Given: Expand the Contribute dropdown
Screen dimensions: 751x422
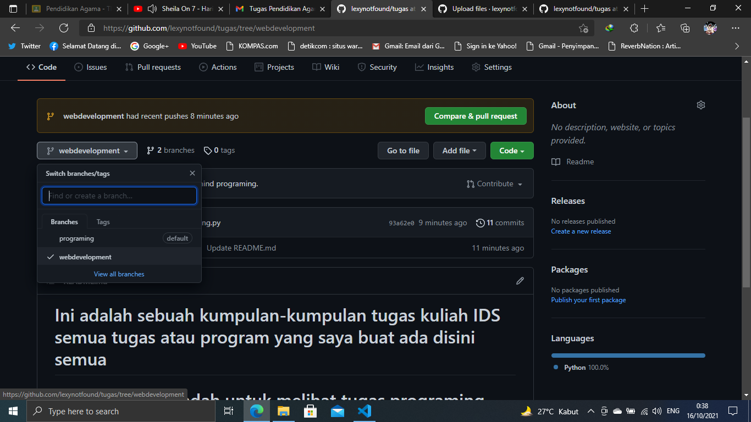Looking at the screenshot, I should click(494, 184).
